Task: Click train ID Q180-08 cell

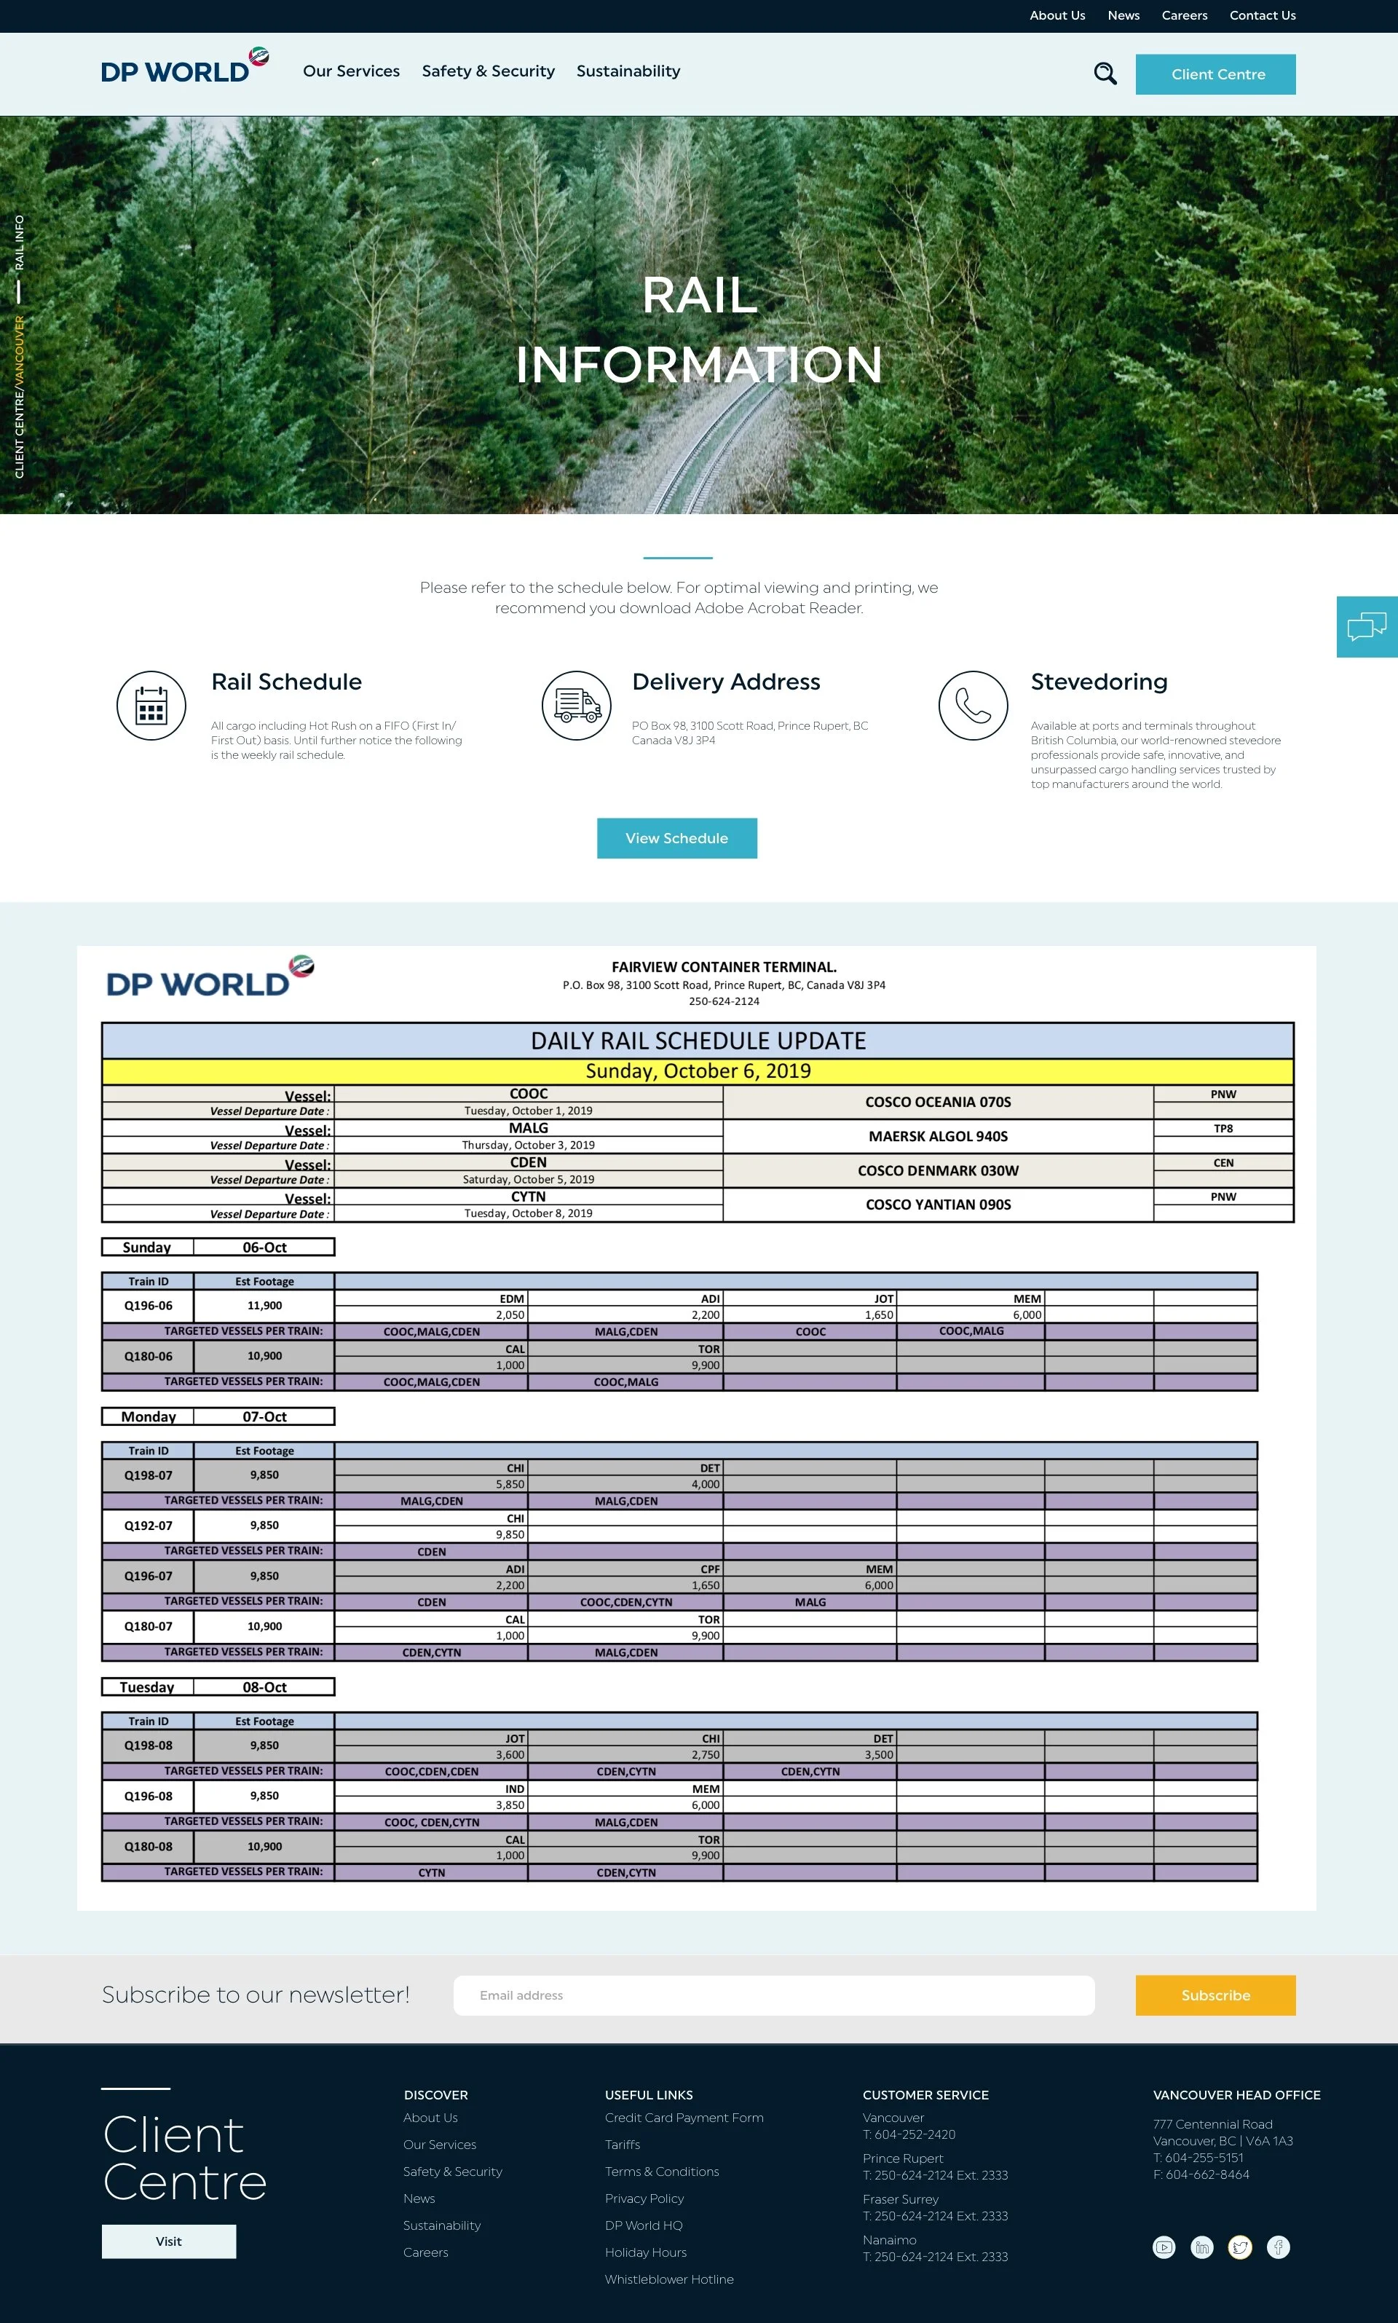Action: [148, 1846]
